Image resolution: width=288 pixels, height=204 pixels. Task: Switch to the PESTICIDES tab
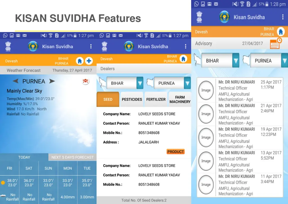click(132, 99)
